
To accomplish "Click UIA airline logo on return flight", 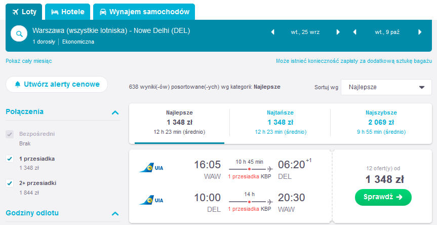I will (151, 200).
